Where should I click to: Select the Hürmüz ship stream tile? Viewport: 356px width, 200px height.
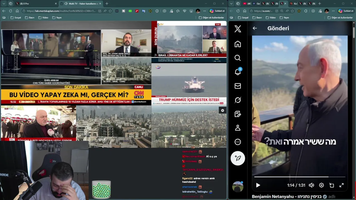(x=189, y=84)
